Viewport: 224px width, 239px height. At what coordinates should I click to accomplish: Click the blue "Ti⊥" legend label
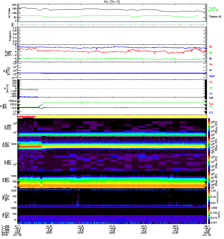click(211, 113)
